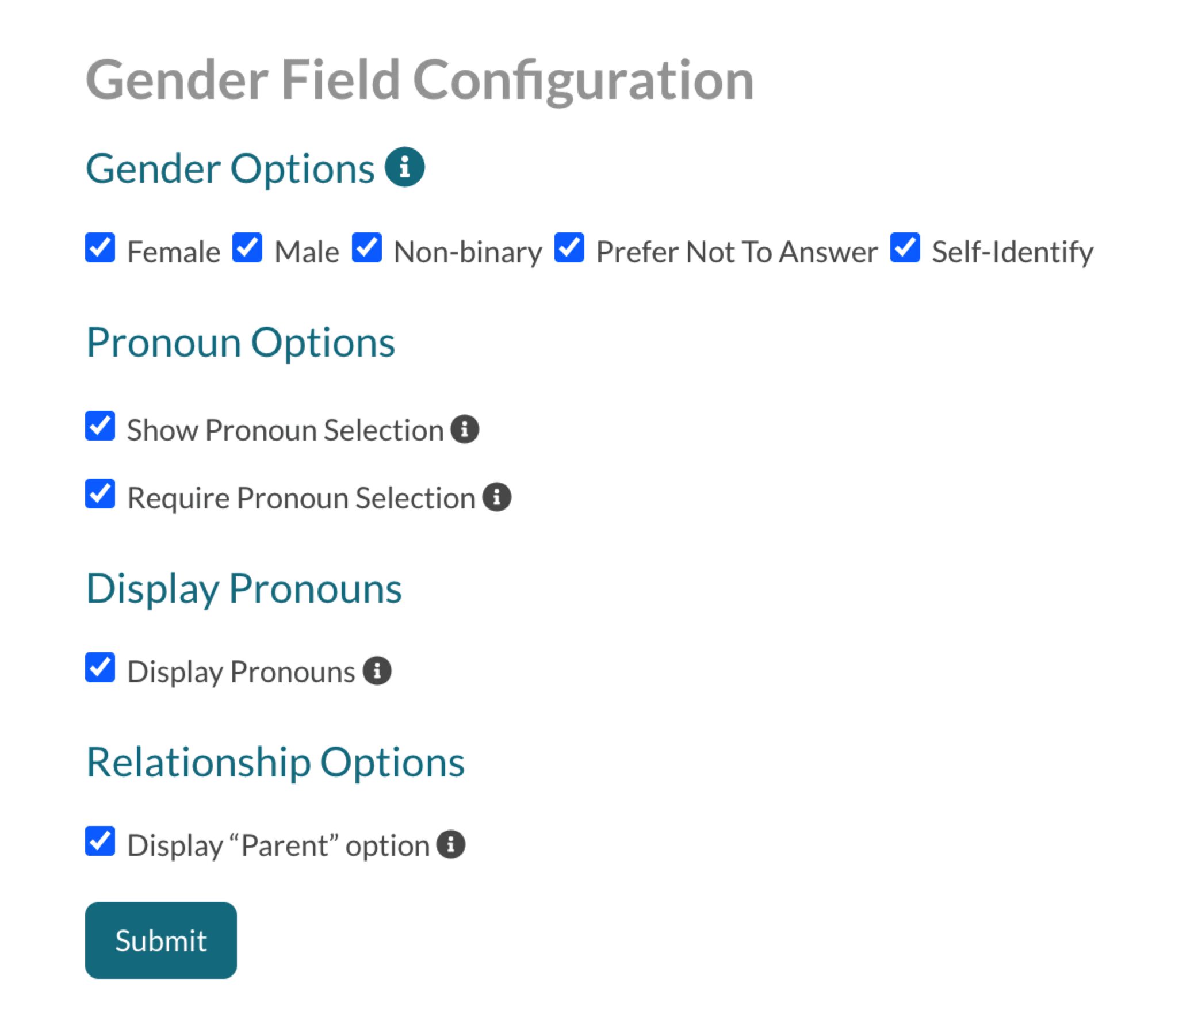
Task: Uncheck the Self-Identify checkbox
Action: [905, 248]
